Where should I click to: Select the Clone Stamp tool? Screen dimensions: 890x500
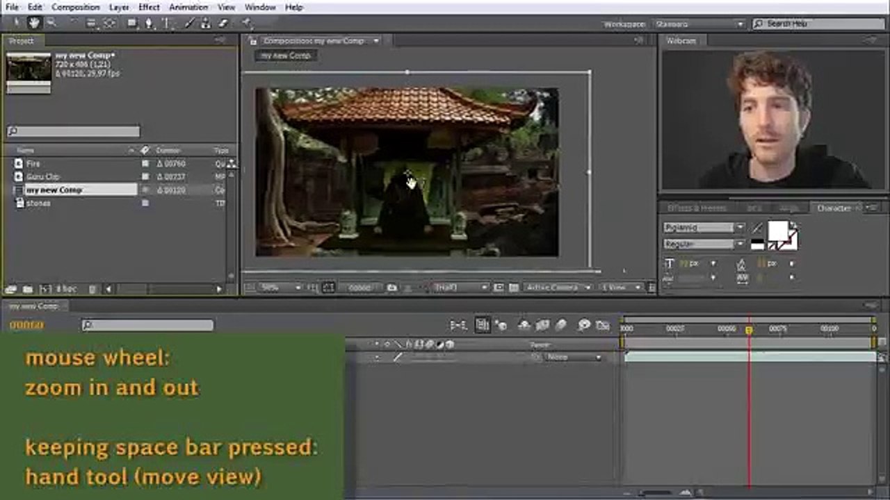(207, 23)
